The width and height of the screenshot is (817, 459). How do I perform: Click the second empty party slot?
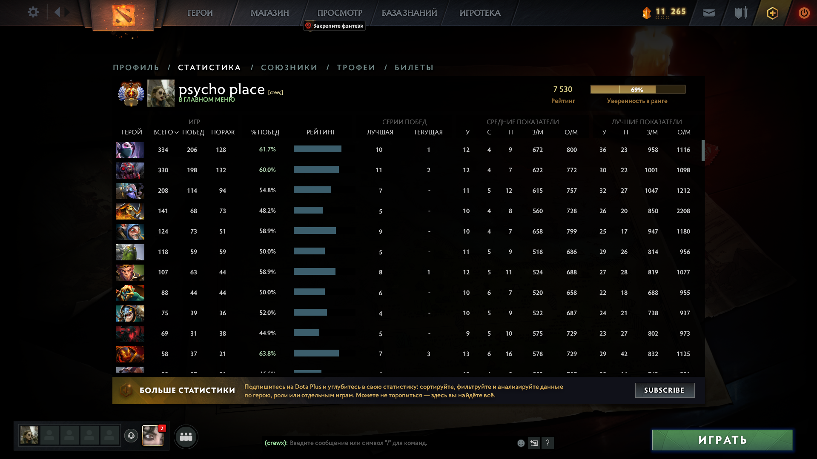pos(69,436)
